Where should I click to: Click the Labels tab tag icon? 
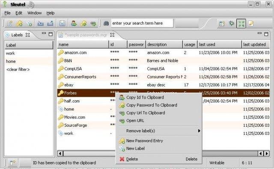click(7, 35)
